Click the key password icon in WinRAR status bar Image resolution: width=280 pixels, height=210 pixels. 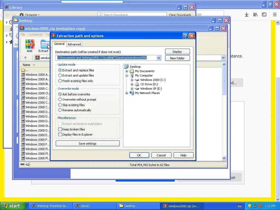(28, 164)
